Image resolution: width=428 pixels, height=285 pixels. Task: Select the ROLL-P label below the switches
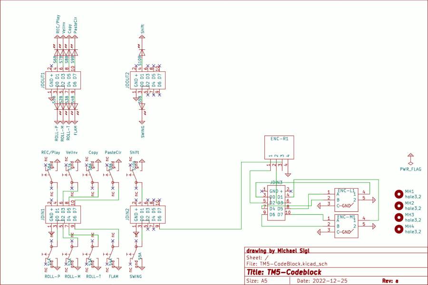click(52, 276)
